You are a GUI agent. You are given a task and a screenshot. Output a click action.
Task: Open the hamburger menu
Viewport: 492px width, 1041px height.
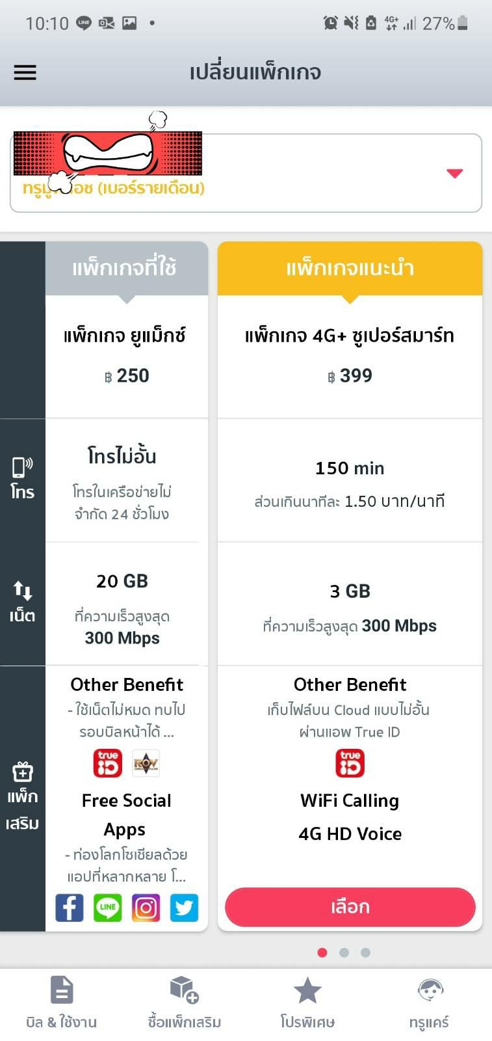point(25,72)
